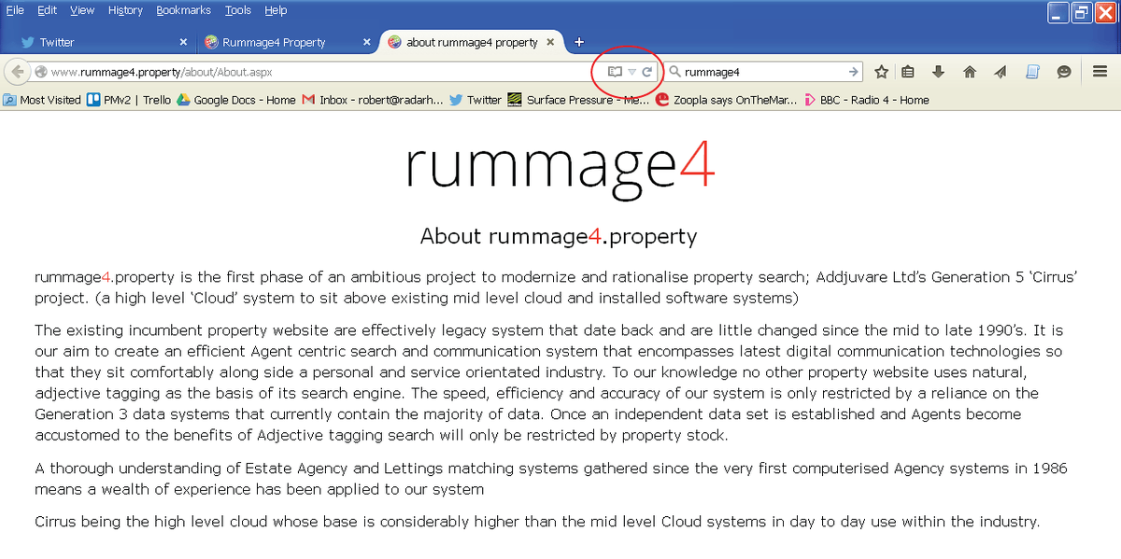Screen dimensions: 1121x559
Task: Click the paper-plane share icon
Action: coord(1000,72)
